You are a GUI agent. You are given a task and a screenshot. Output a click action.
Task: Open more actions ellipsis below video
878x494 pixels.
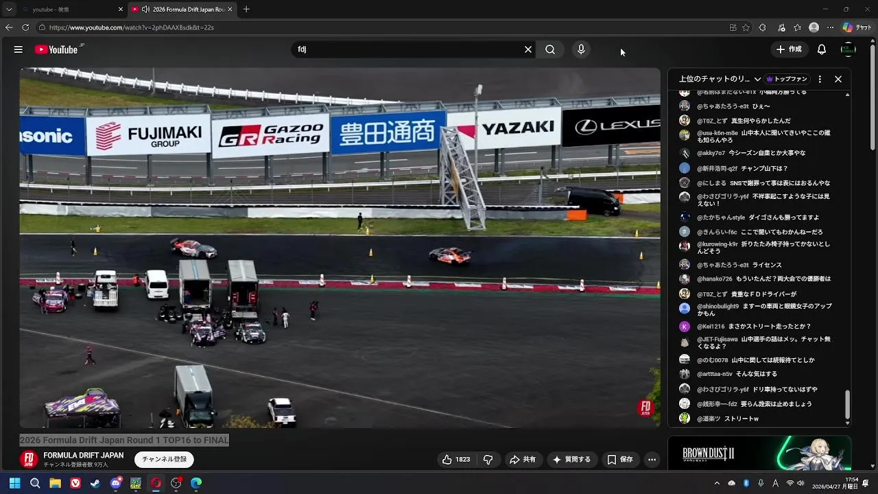(652, 460)
